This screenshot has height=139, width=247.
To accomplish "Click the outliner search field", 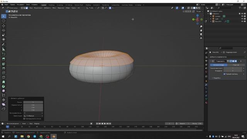I will click(x=225, y=8).
